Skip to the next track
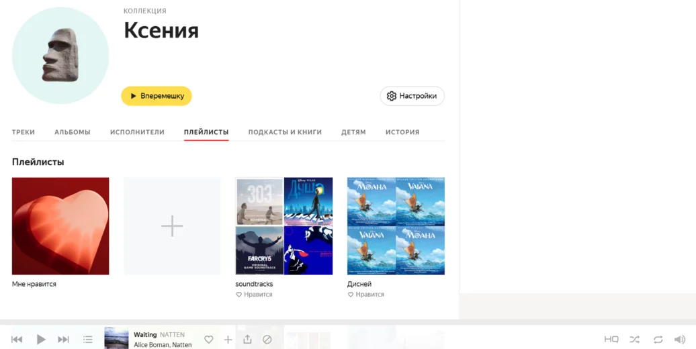The image size is (696, 349). (63, 340)
